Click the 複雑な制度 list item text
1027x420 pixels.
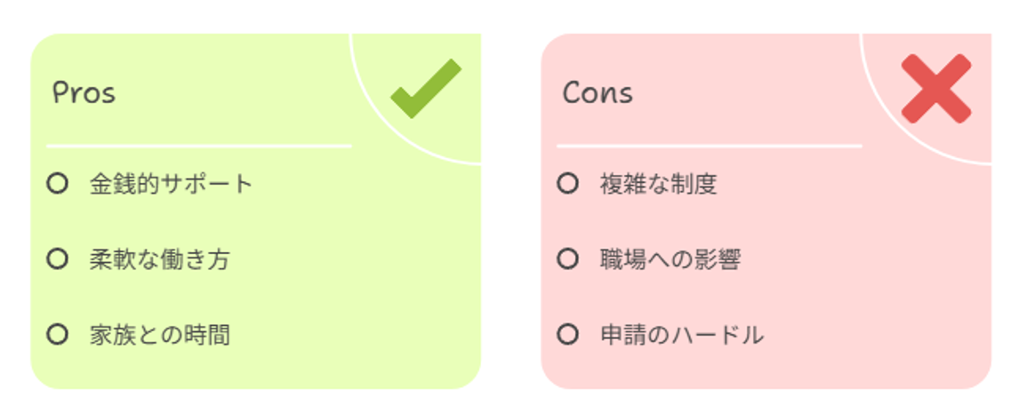tap(658, 184)
